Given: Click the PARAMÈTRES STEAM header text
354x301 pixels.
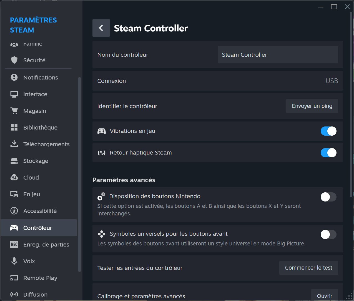Looking at the screenshot, I should (33, 25).
